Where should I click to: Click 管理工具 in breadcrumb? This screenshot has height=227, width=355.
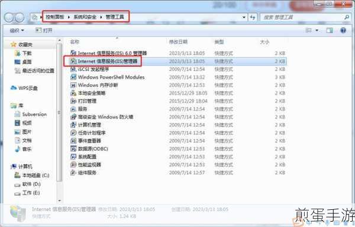click(115, 17)
